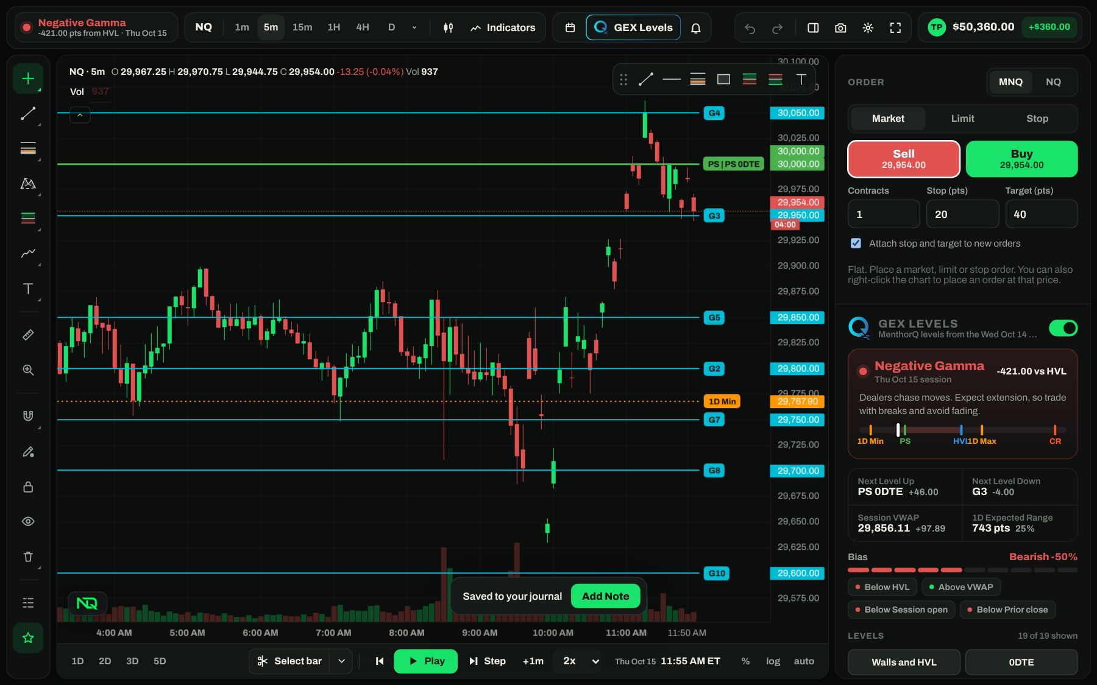Edit the Contracts quantity field
The height and width of the screenshot is (685, 1097).
883,214
